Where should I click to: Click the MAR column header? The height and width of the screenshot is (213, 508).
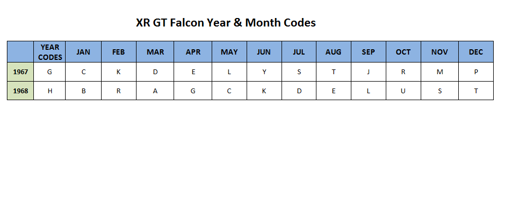155,52
